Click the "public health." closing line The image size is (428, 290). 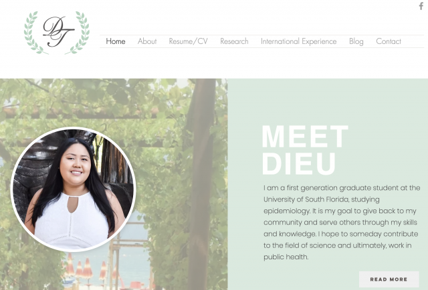[286, 257]
